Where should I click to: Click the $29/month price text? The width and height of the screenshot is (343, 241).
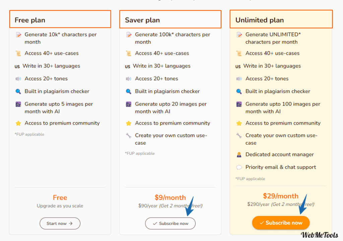[x=281, y=196]
